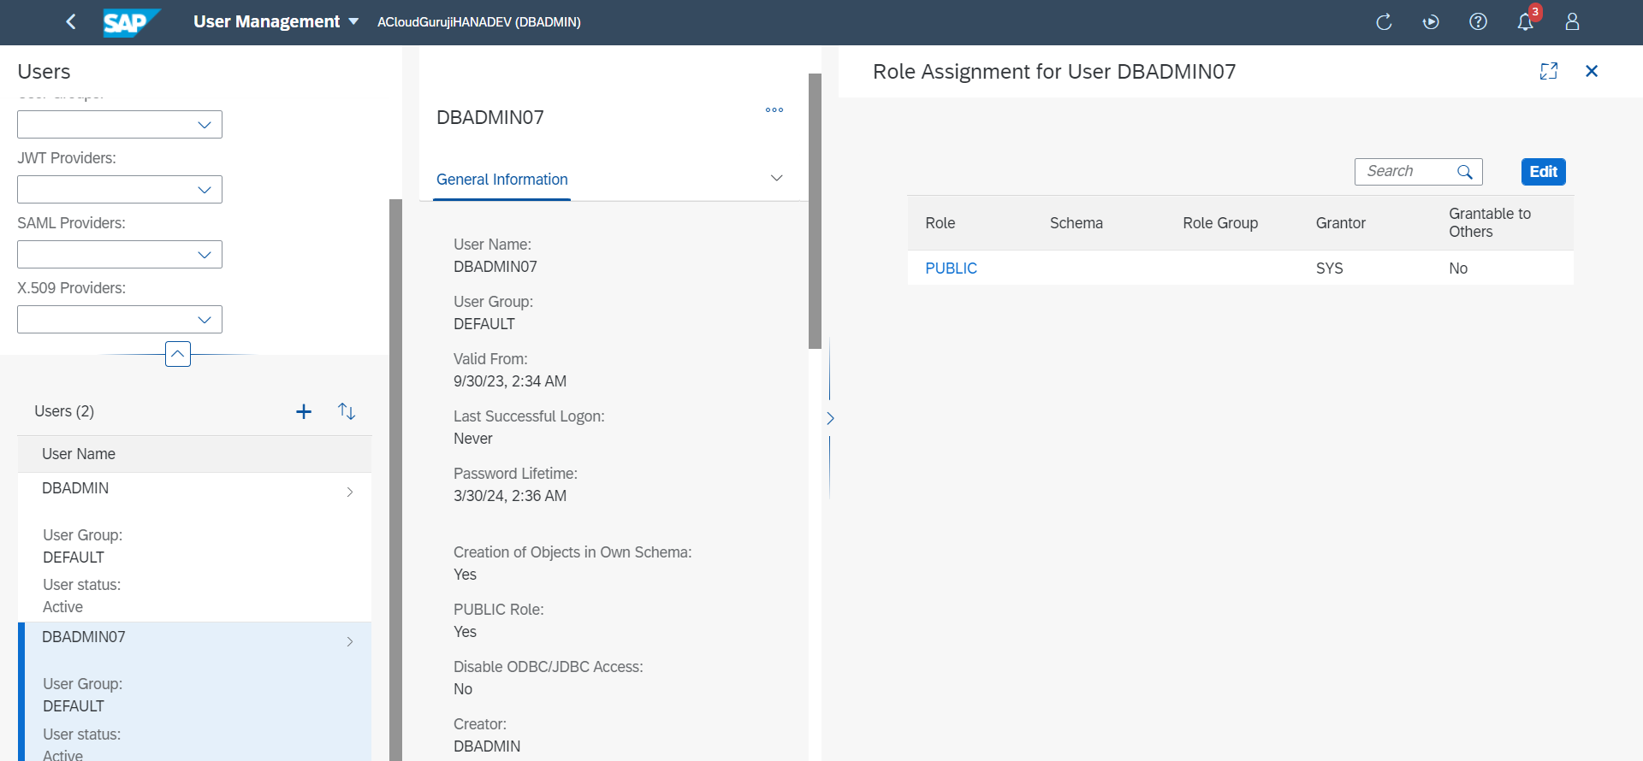Click the Edit button for roles

click(x=1543, y=172)
